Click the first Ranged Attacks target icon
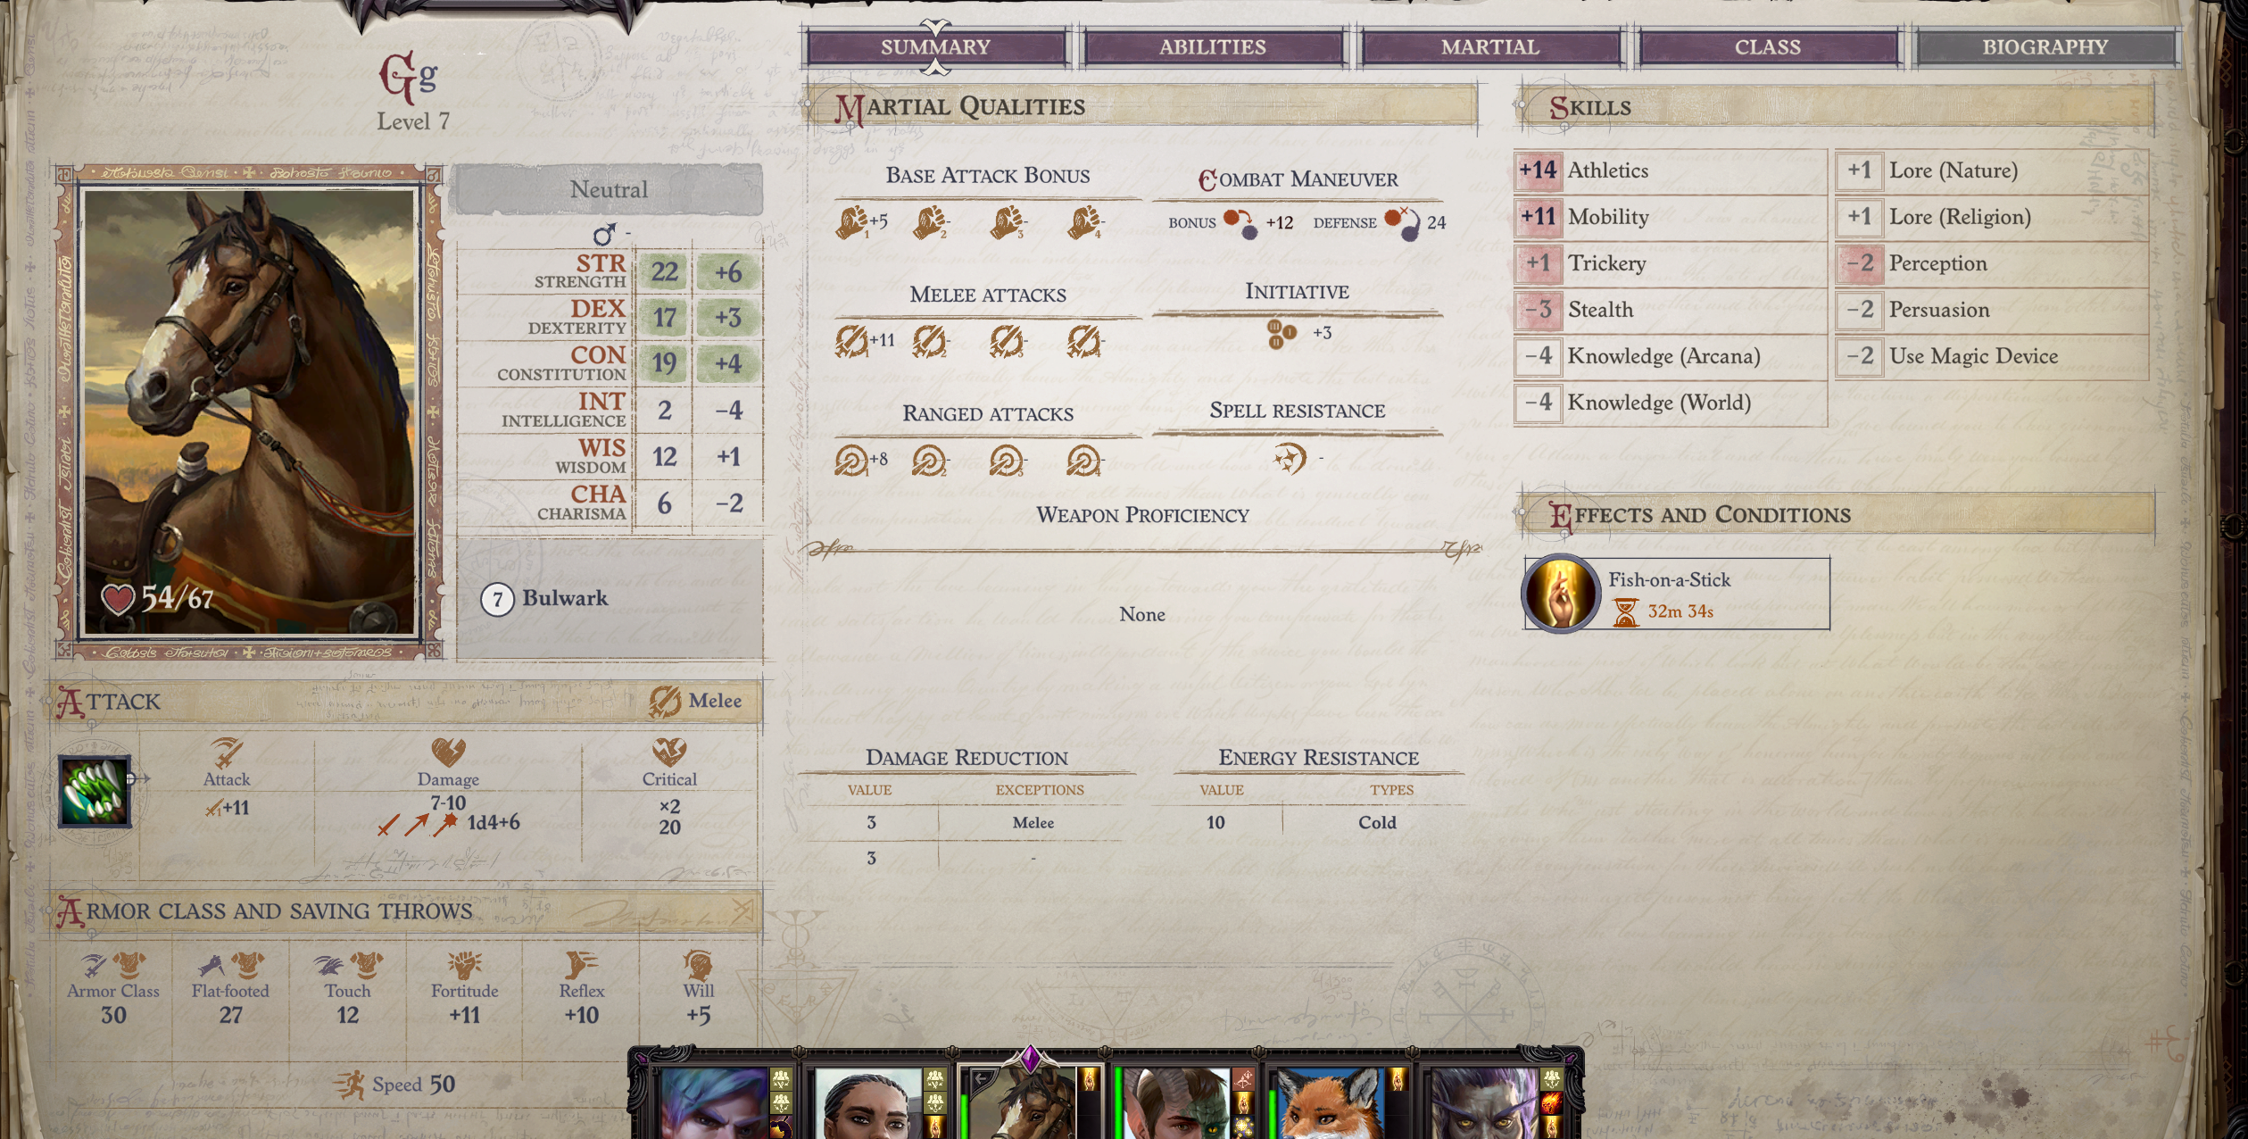Viewport: 2248px width, 1139px height. pos(850,461)
